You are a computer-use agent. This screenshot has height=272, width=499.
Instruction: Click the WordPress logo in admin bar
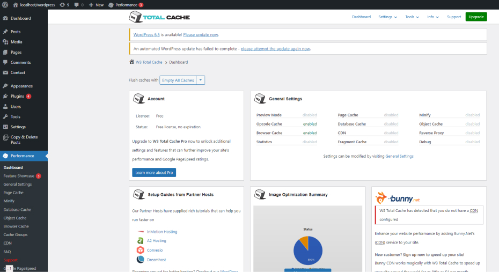point(5,5)
